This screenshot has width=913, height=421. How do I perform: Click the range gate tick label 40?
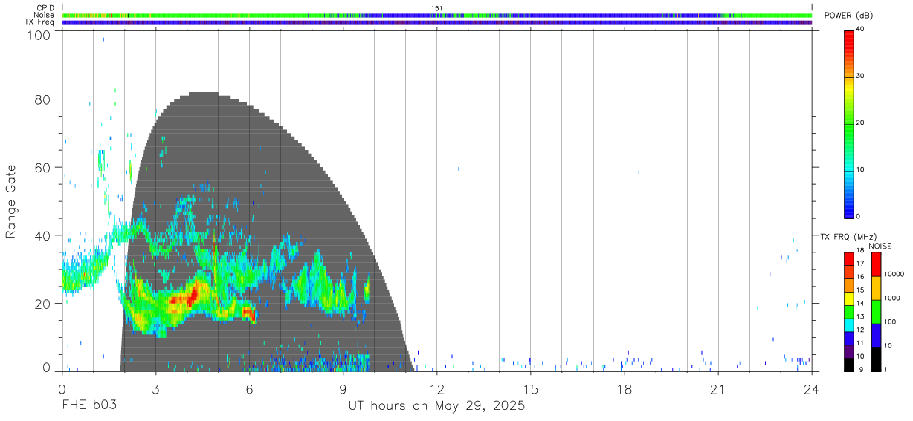pyautogui.click(x=43, y=235)
